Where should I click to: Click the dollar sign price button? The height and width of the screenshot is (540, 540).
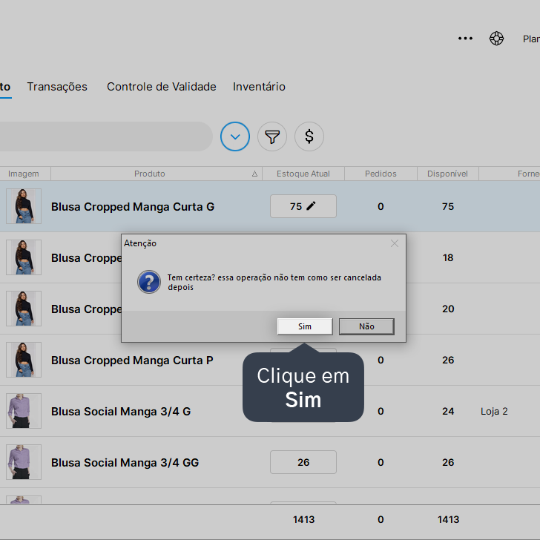[x=309, y=136]
